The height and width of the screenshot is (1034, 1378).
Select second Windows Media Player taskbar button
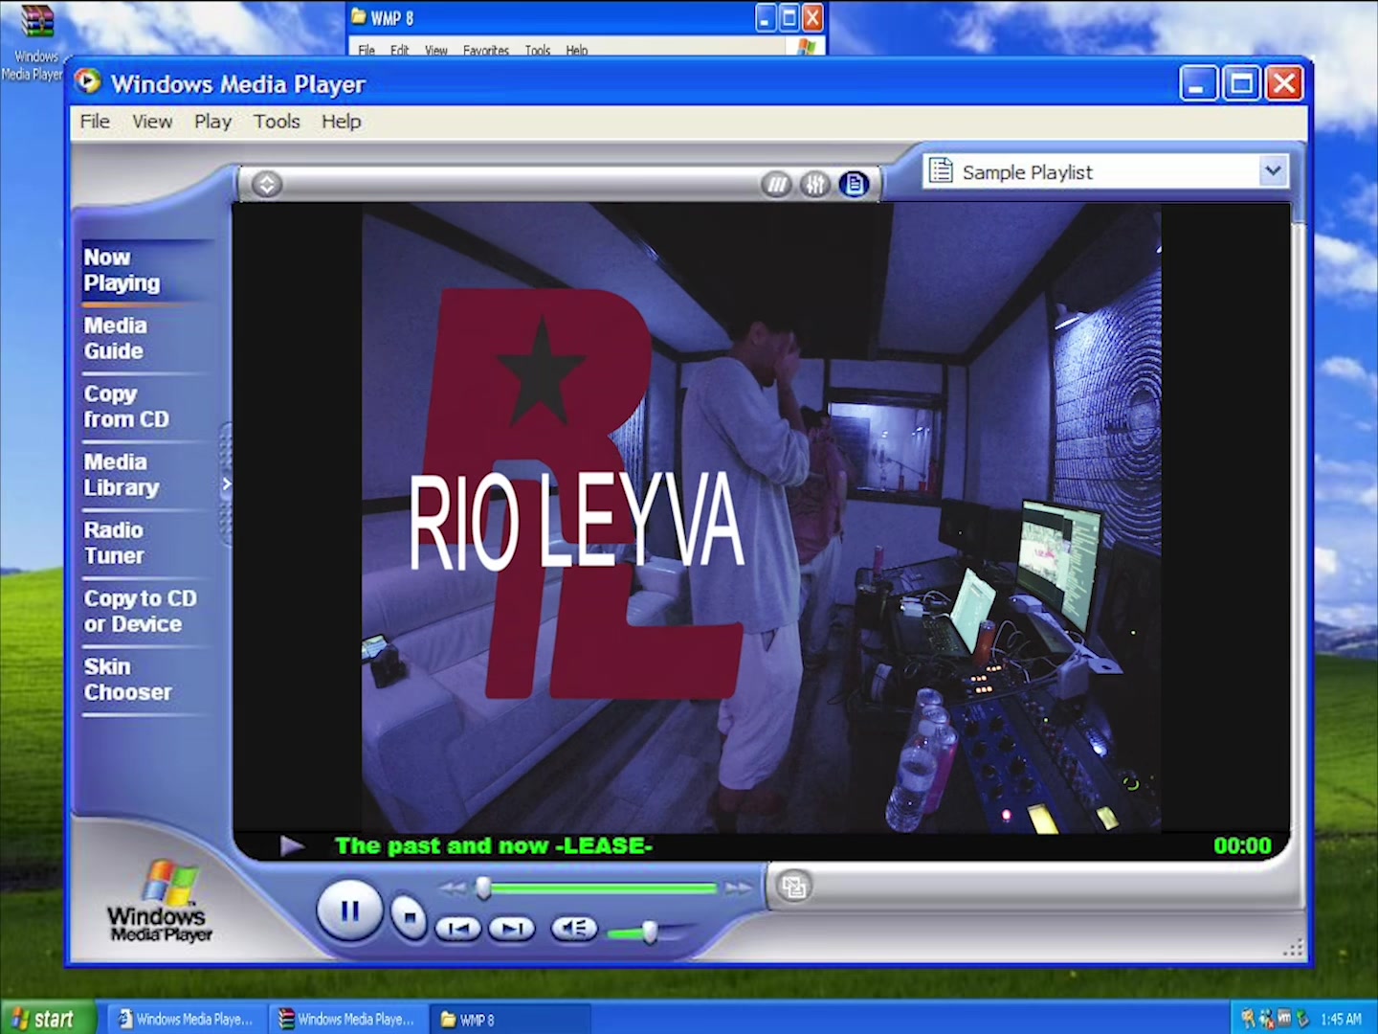click(x=347, y=1020)
